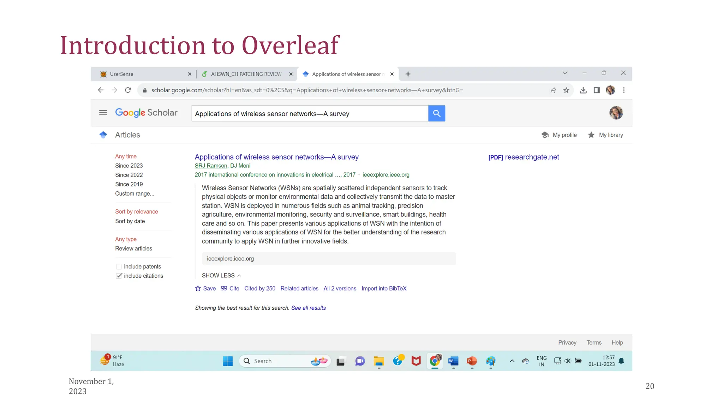This screenshot has height=406, width=723.
Task: Open the Chrome downloads icon
Action: click(583, 90)
